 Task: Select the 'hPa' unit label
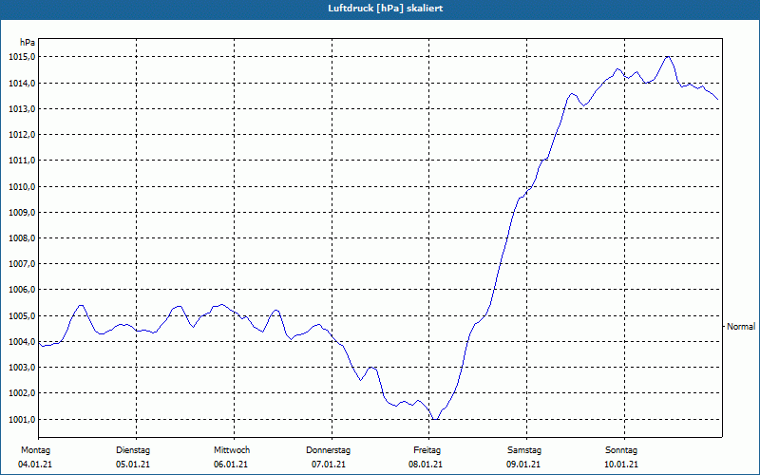pos(28,43)
